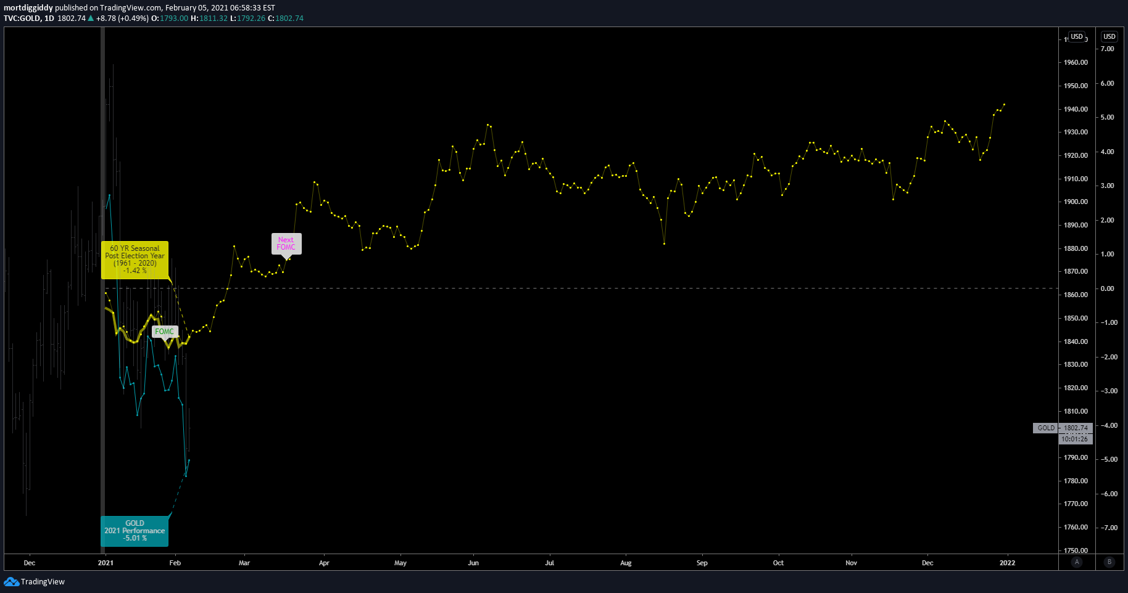
Task: Click the 'Feb' label on the time axis
Action: coord(175,563)
